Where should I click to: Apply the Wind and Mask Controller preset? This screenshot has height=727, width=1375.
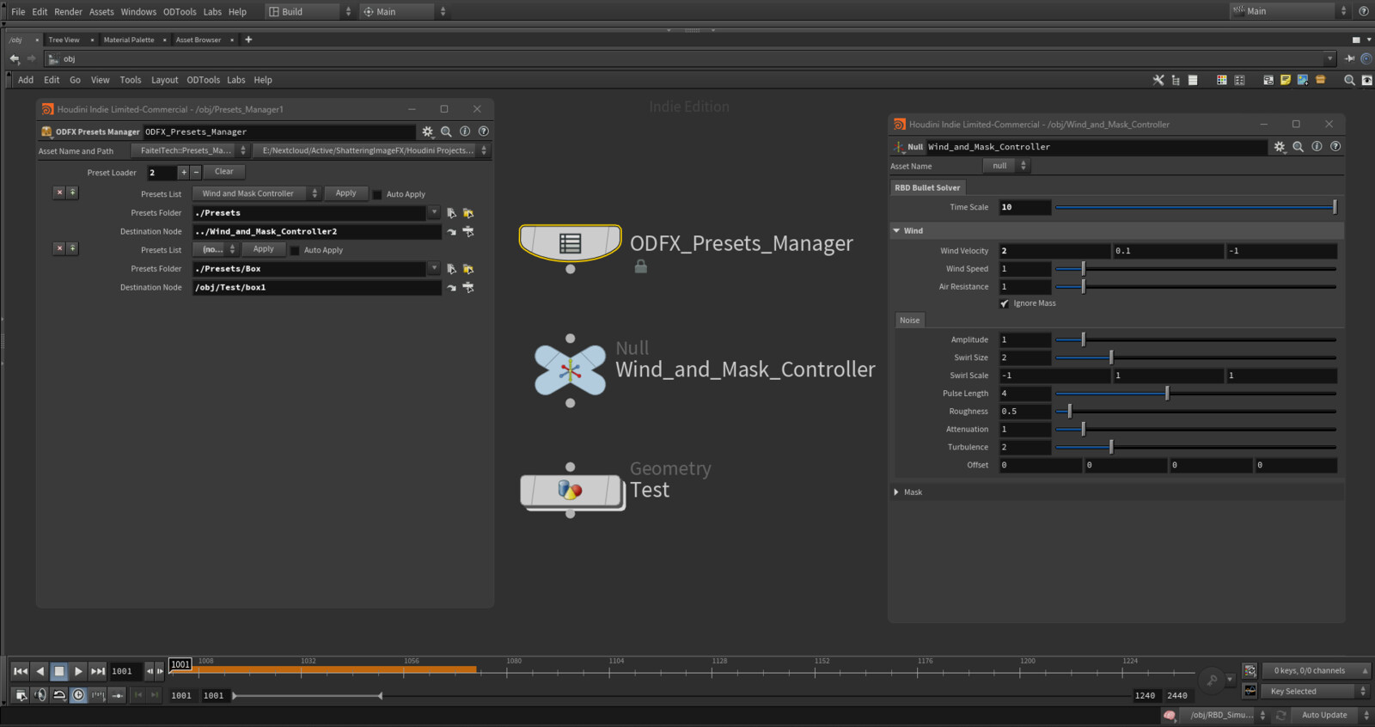click(x=346, y=193)
